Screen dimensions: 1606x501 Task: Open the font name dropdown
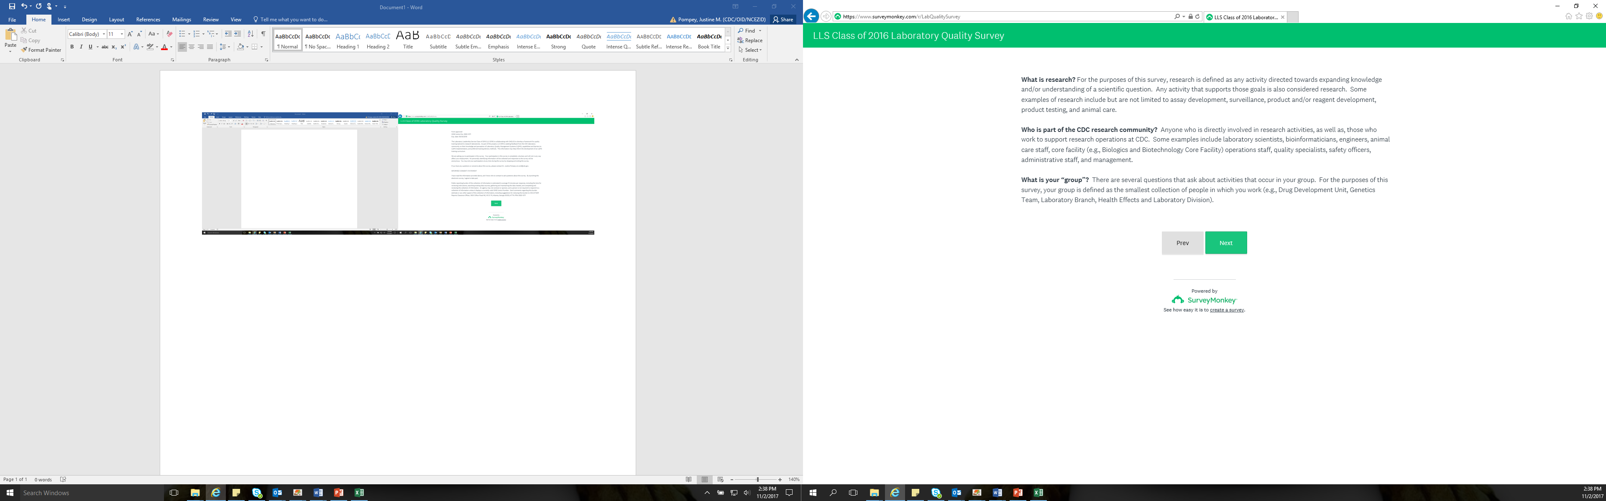coord(103,34)
